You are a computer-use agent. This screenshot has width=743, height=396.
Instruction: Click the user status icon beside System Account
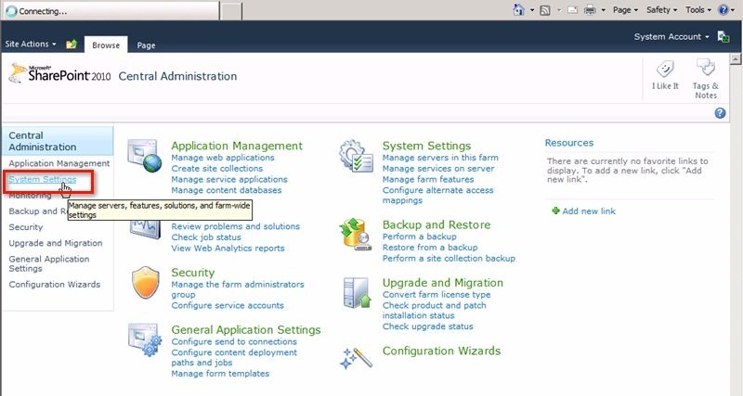pyautogui.click(x=723, y=37)
